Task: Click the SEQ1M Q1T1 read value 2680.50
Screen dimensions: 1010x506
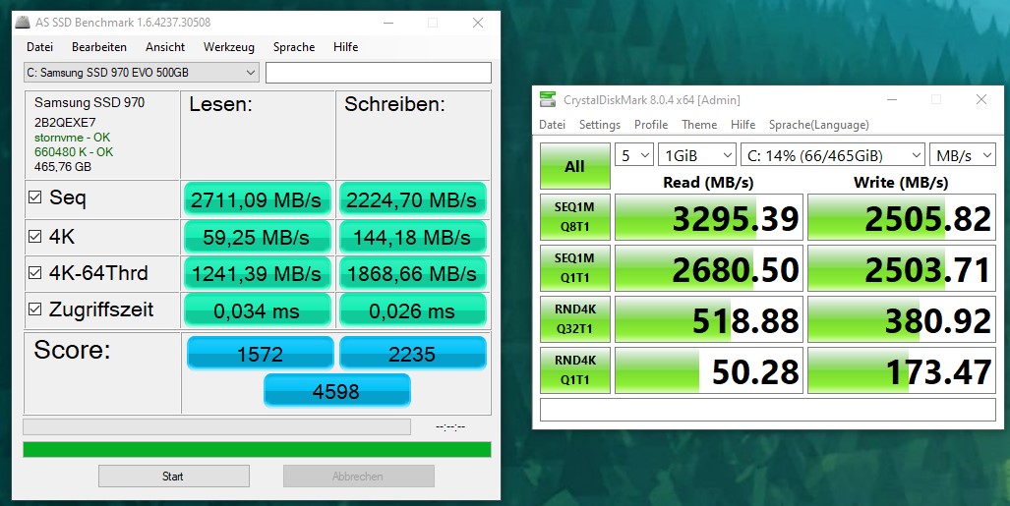Action: pos(709,268)
